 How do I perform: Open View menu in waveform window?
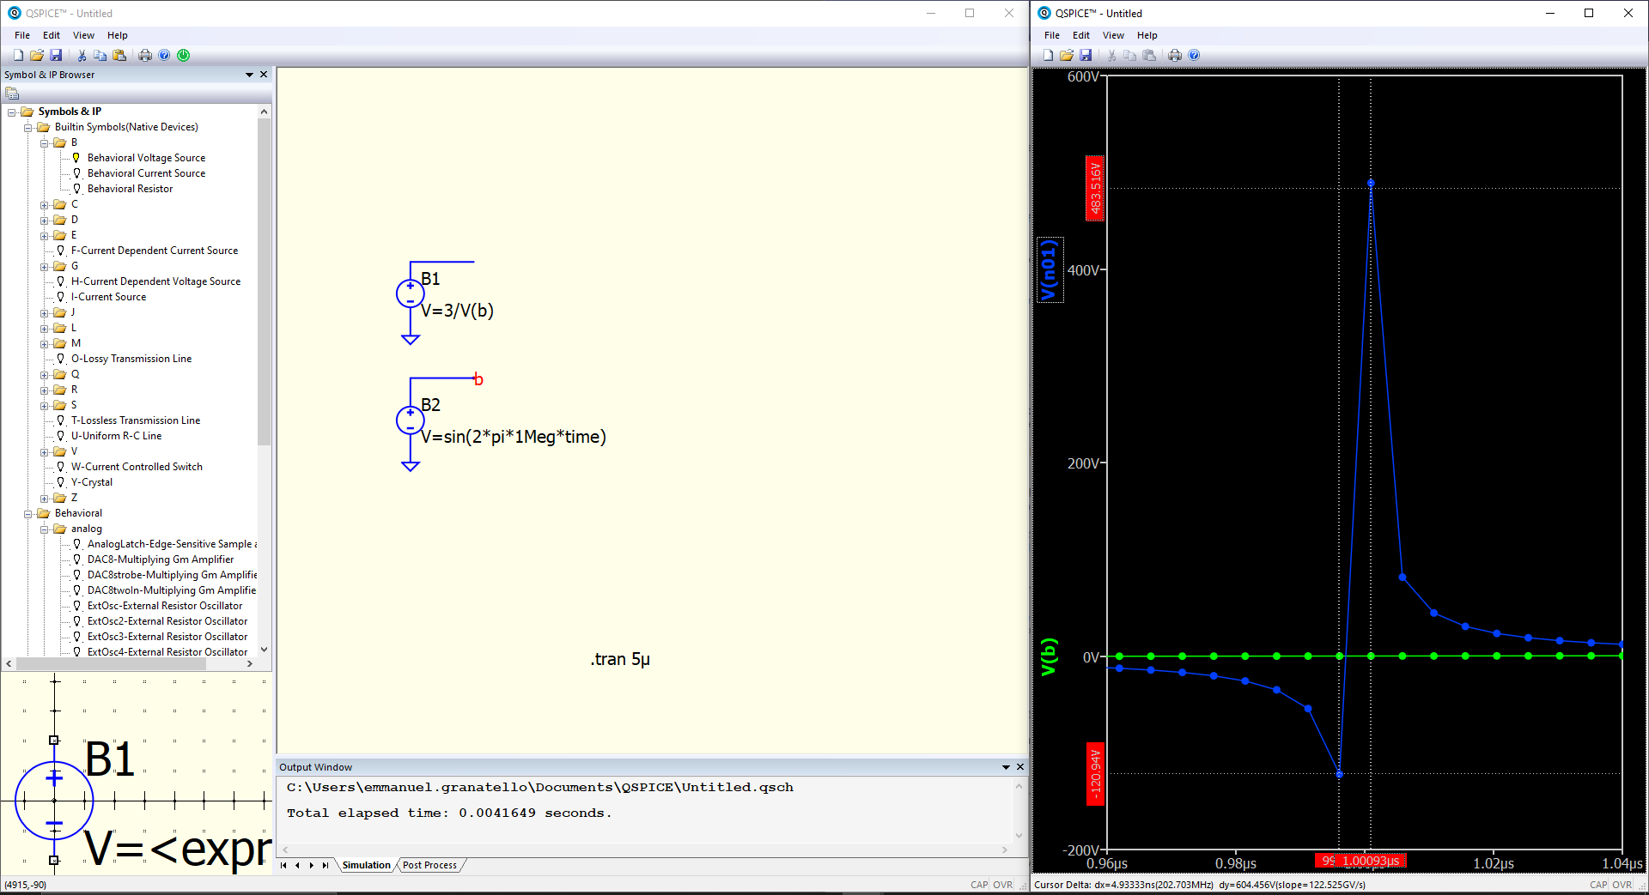tap(1113, 35)
